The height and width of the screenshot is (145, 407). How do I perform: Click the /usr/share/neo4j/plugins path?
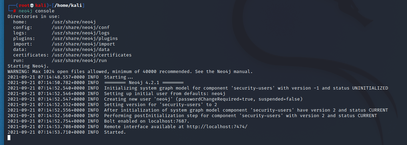coord(85,38)
